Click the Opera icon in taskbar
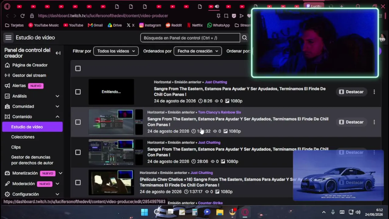This screenshot has width=389, height=219. click(x=245, y=212)
